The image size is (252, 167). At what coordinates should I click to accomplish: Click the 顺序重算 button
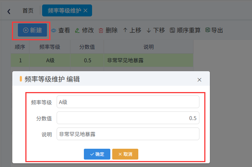[185, 30]
